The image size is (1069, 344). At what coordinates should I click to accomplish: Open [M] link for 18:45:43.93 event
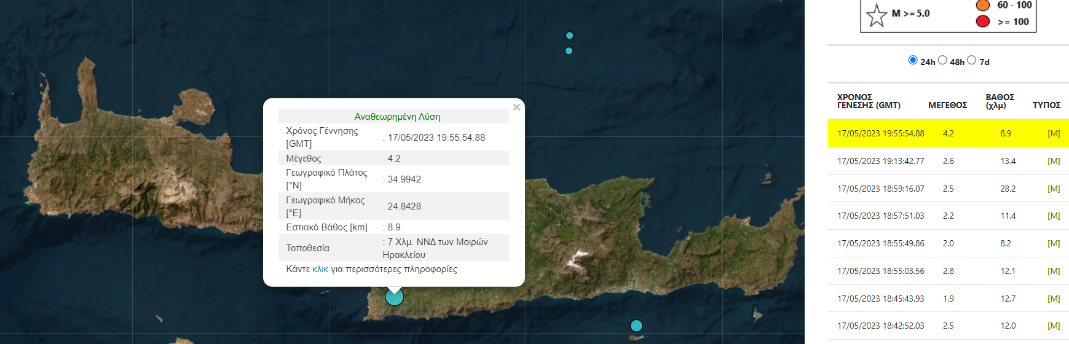[1054, 299]
